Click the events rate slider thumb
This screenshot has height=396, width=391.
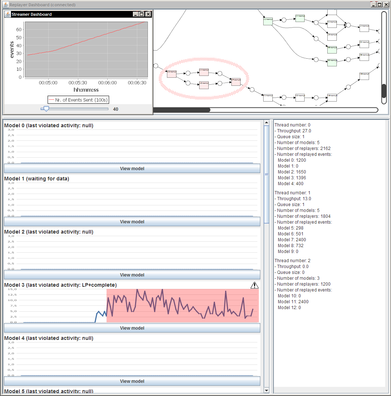46,109
